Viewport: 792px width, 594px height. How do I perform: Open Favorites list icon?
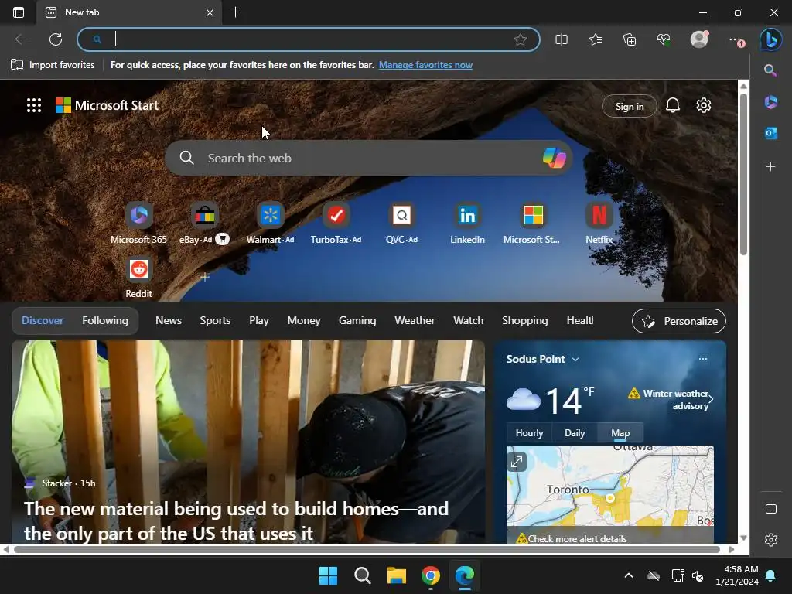[596, 39]
